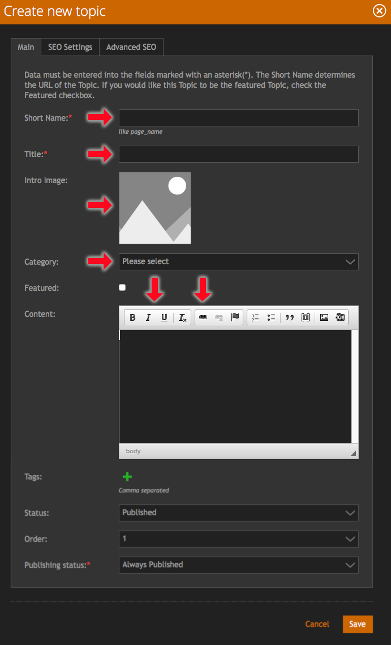Open the Advanced SEO tab
The image size is (391, 645).
pyautogui.click(x=131, y=47)
